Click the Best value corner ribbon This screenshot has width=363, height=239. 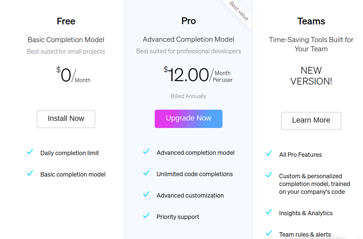click(x=239, y=11)
